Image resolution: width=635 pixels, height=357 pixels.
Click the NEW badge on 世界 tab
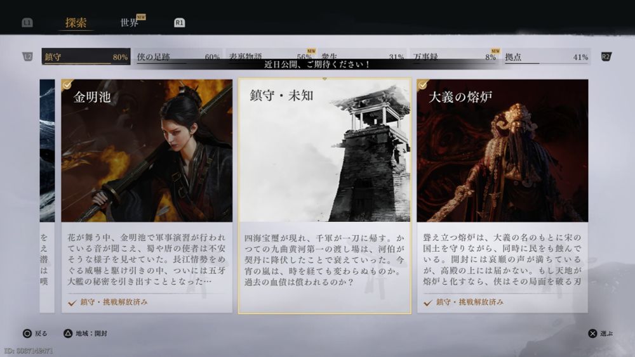pyautogui.click(x=141, y=17)
